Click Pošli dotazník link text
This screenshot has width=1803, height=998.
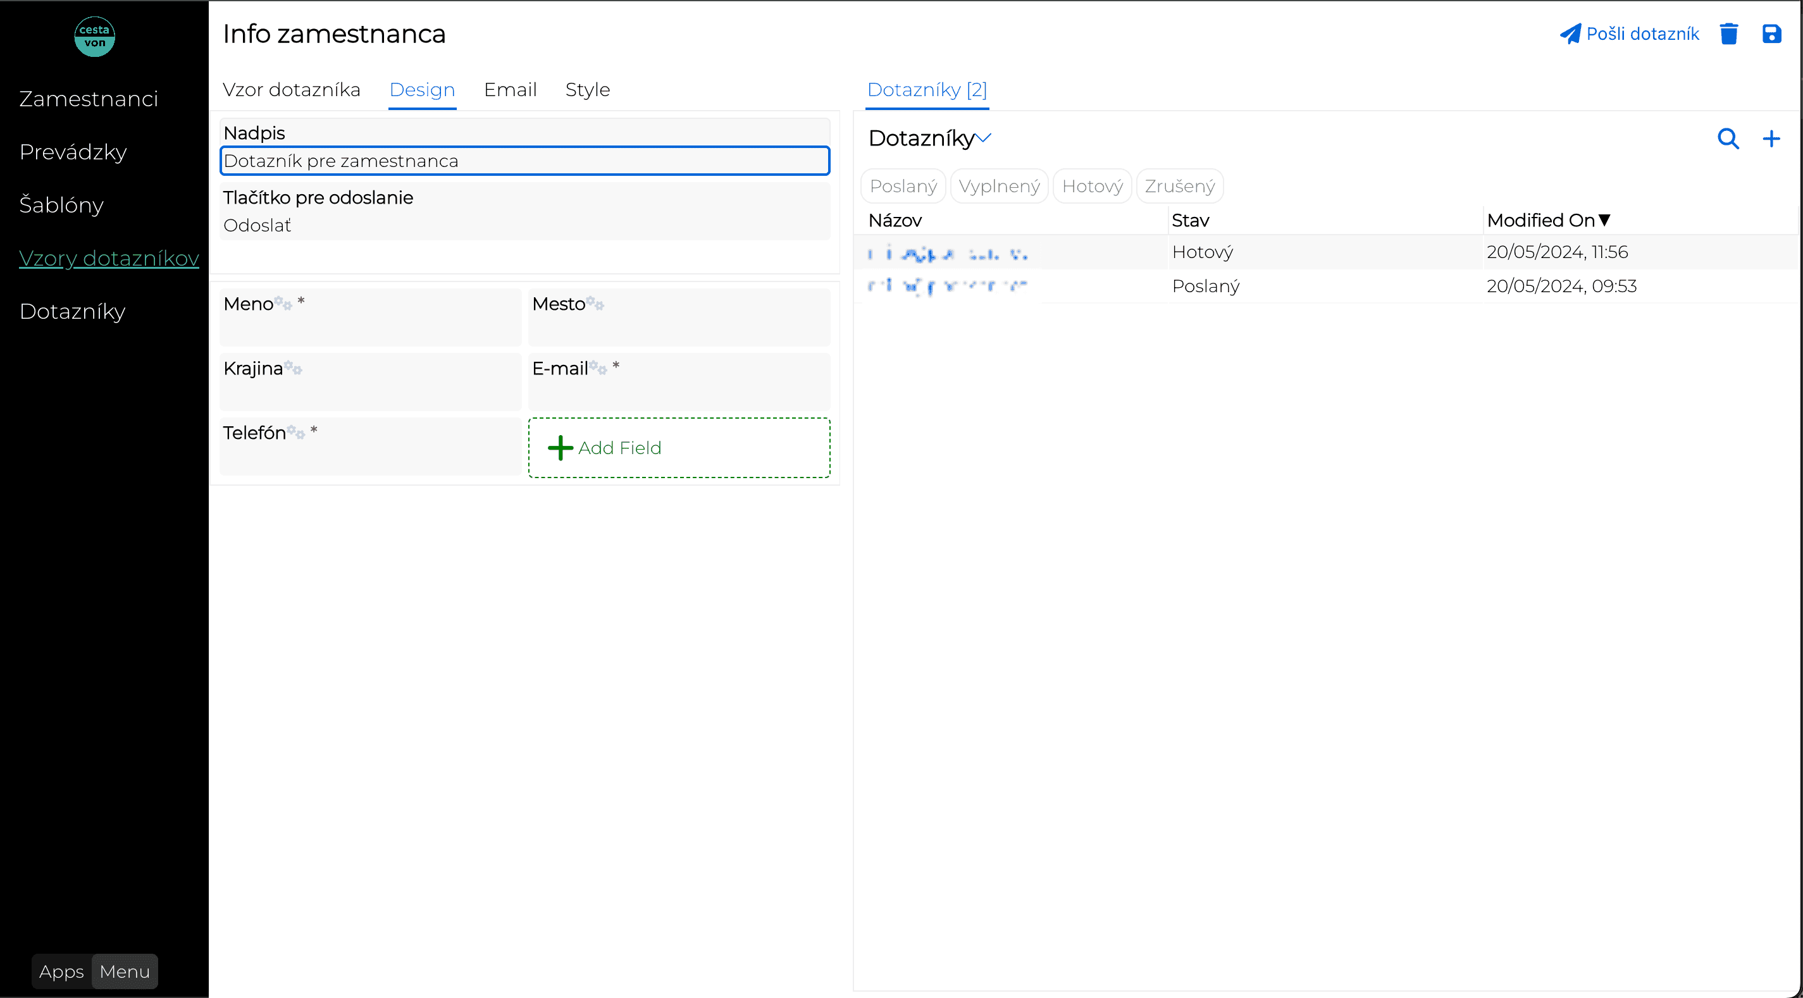pyautogui.click(x=1643, y=34)
